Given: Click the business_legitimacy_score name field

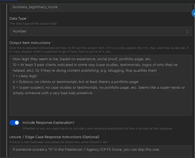Looking at the screenshot, I should click(x=100, y=7).
